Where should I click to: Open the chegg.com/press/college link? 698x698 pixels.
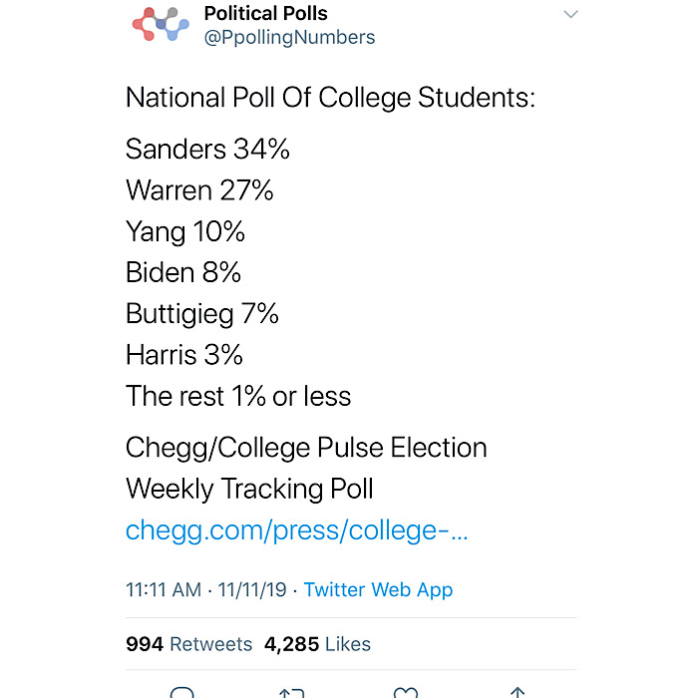coord(297,530)
